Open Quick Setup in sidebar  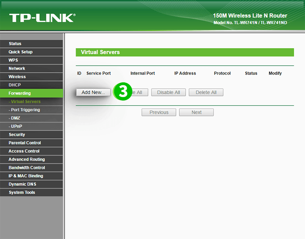(31, 52)
